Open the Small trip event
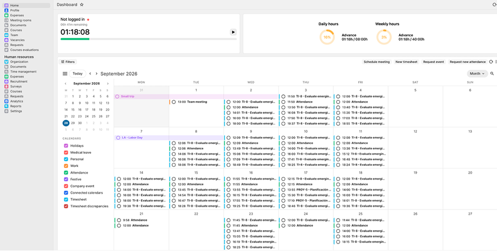Screen dimensions: 497x252 [x=196, y=96]
